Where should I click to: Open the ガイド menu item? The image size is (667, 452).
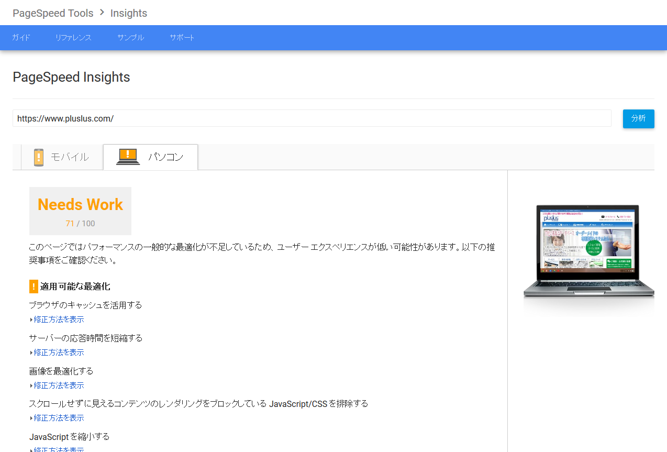click(21, 38)
